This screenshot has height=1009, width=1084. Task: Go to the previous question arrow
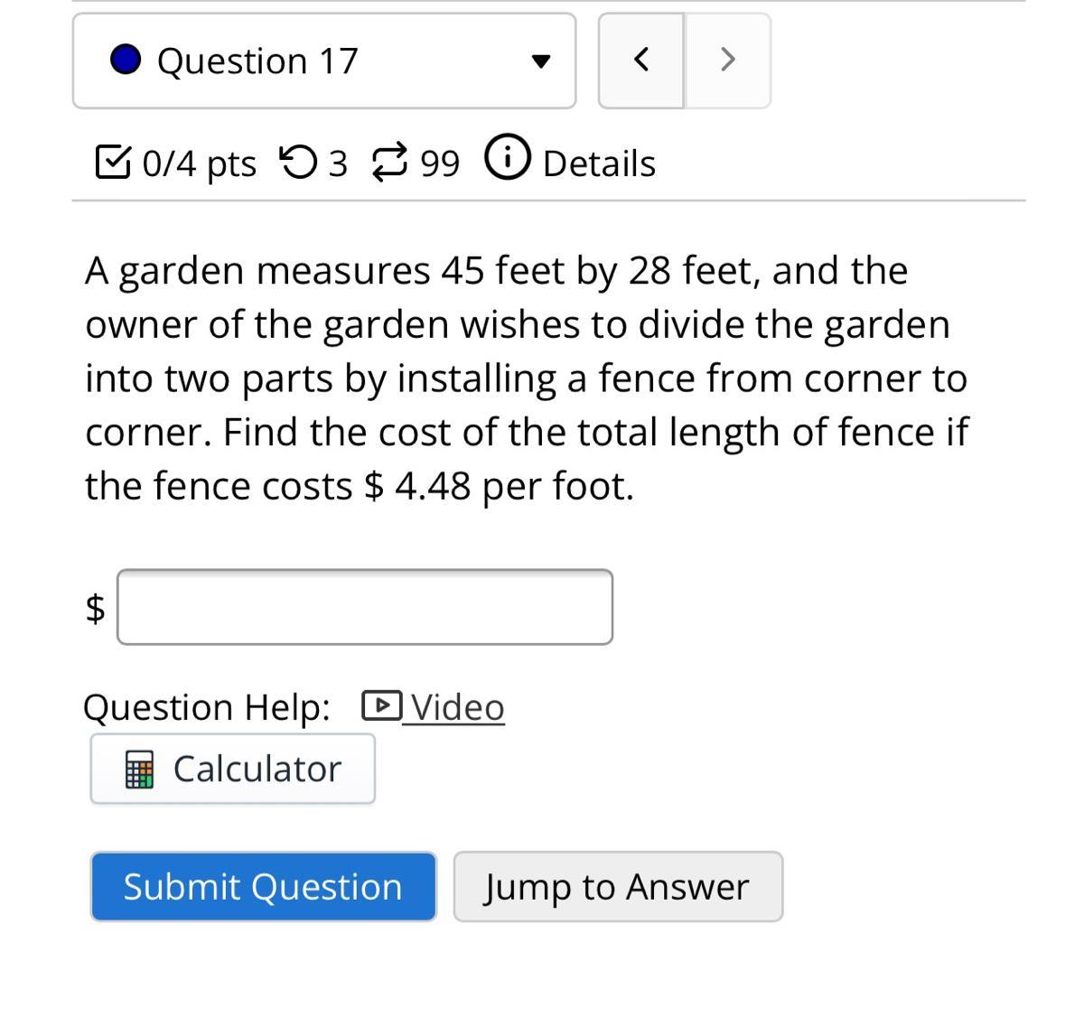[x=641, y=61]
